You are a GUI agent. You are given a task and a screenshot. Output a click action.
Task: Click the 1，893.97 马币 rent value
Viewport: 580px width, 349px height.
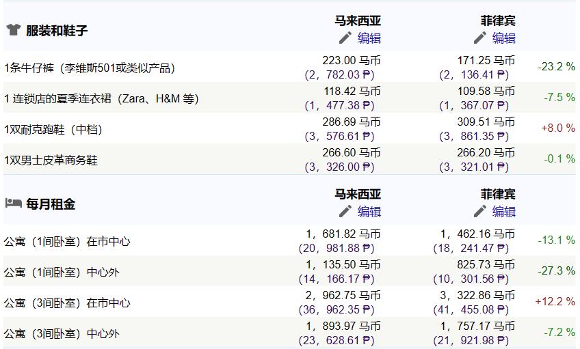click(x=343, y=326)
